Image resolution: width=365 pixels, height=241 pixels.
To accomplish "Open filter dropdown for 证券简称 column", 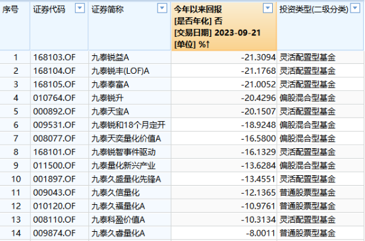I will coord(162,9).
